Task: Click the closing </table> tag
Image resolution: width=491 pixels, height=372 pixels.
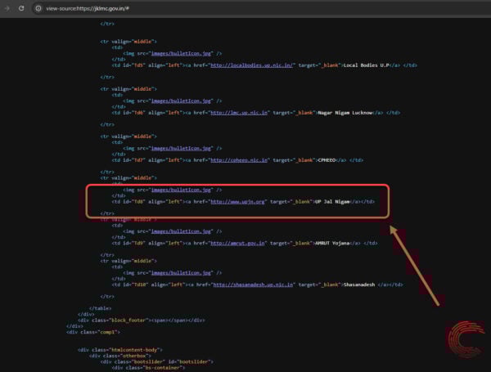Action: click(100, 308)
